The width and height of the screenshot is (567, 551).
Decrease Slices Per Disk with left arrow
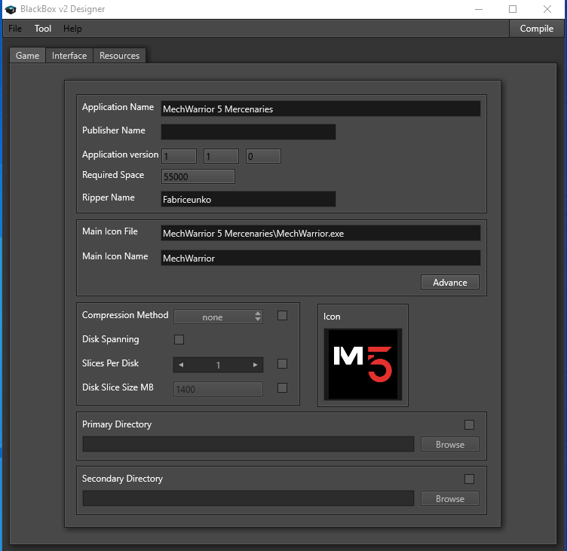coord(181,365)
